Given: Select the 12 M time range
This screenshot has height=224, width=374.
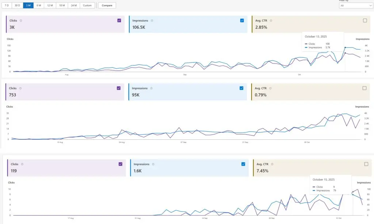Looking at the screenshot, I should (50, 5).
